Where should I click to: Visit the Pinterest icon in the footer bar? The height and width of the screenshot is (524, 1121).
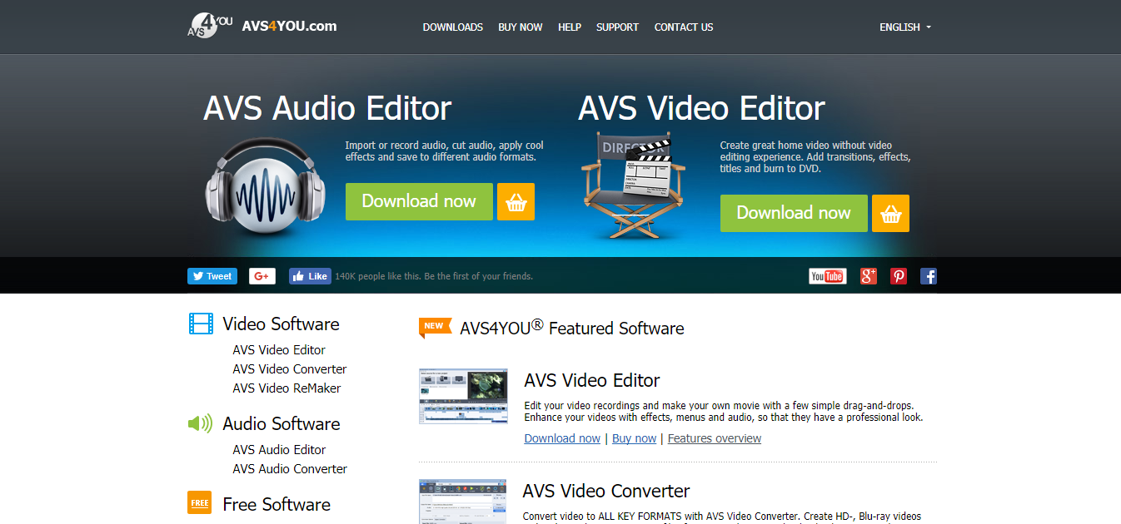click(x=899, y=275)
